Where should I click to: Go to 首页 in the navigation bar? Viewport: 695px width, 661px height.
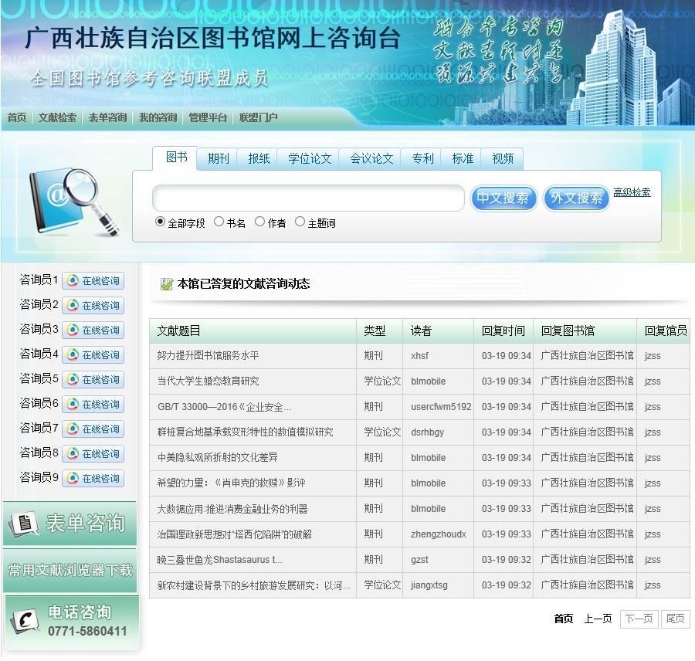[17, 117]
